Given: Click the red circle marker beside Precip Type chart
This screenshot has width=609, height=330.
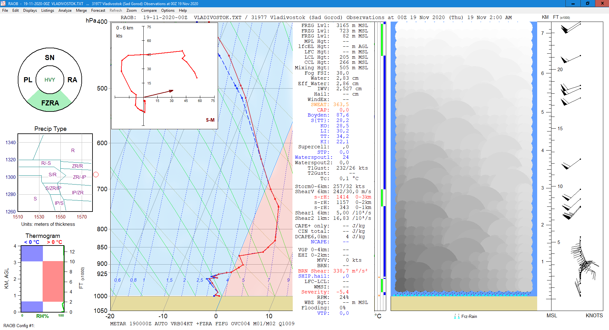Looking at the screenshot, I should tap(96, 175).
